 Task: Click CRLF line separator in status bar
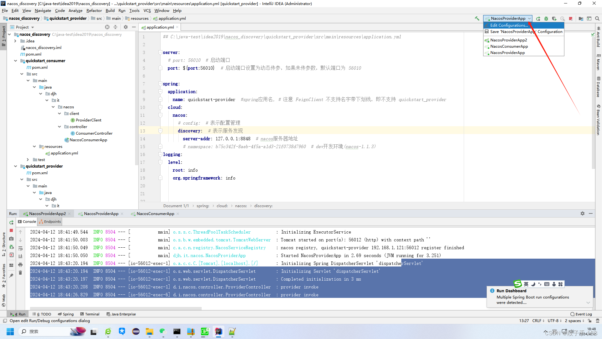pyautogui.click(x=538, y=321)
